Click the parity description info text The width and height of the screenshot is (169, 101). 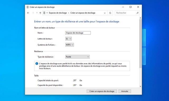click(83, 66)
